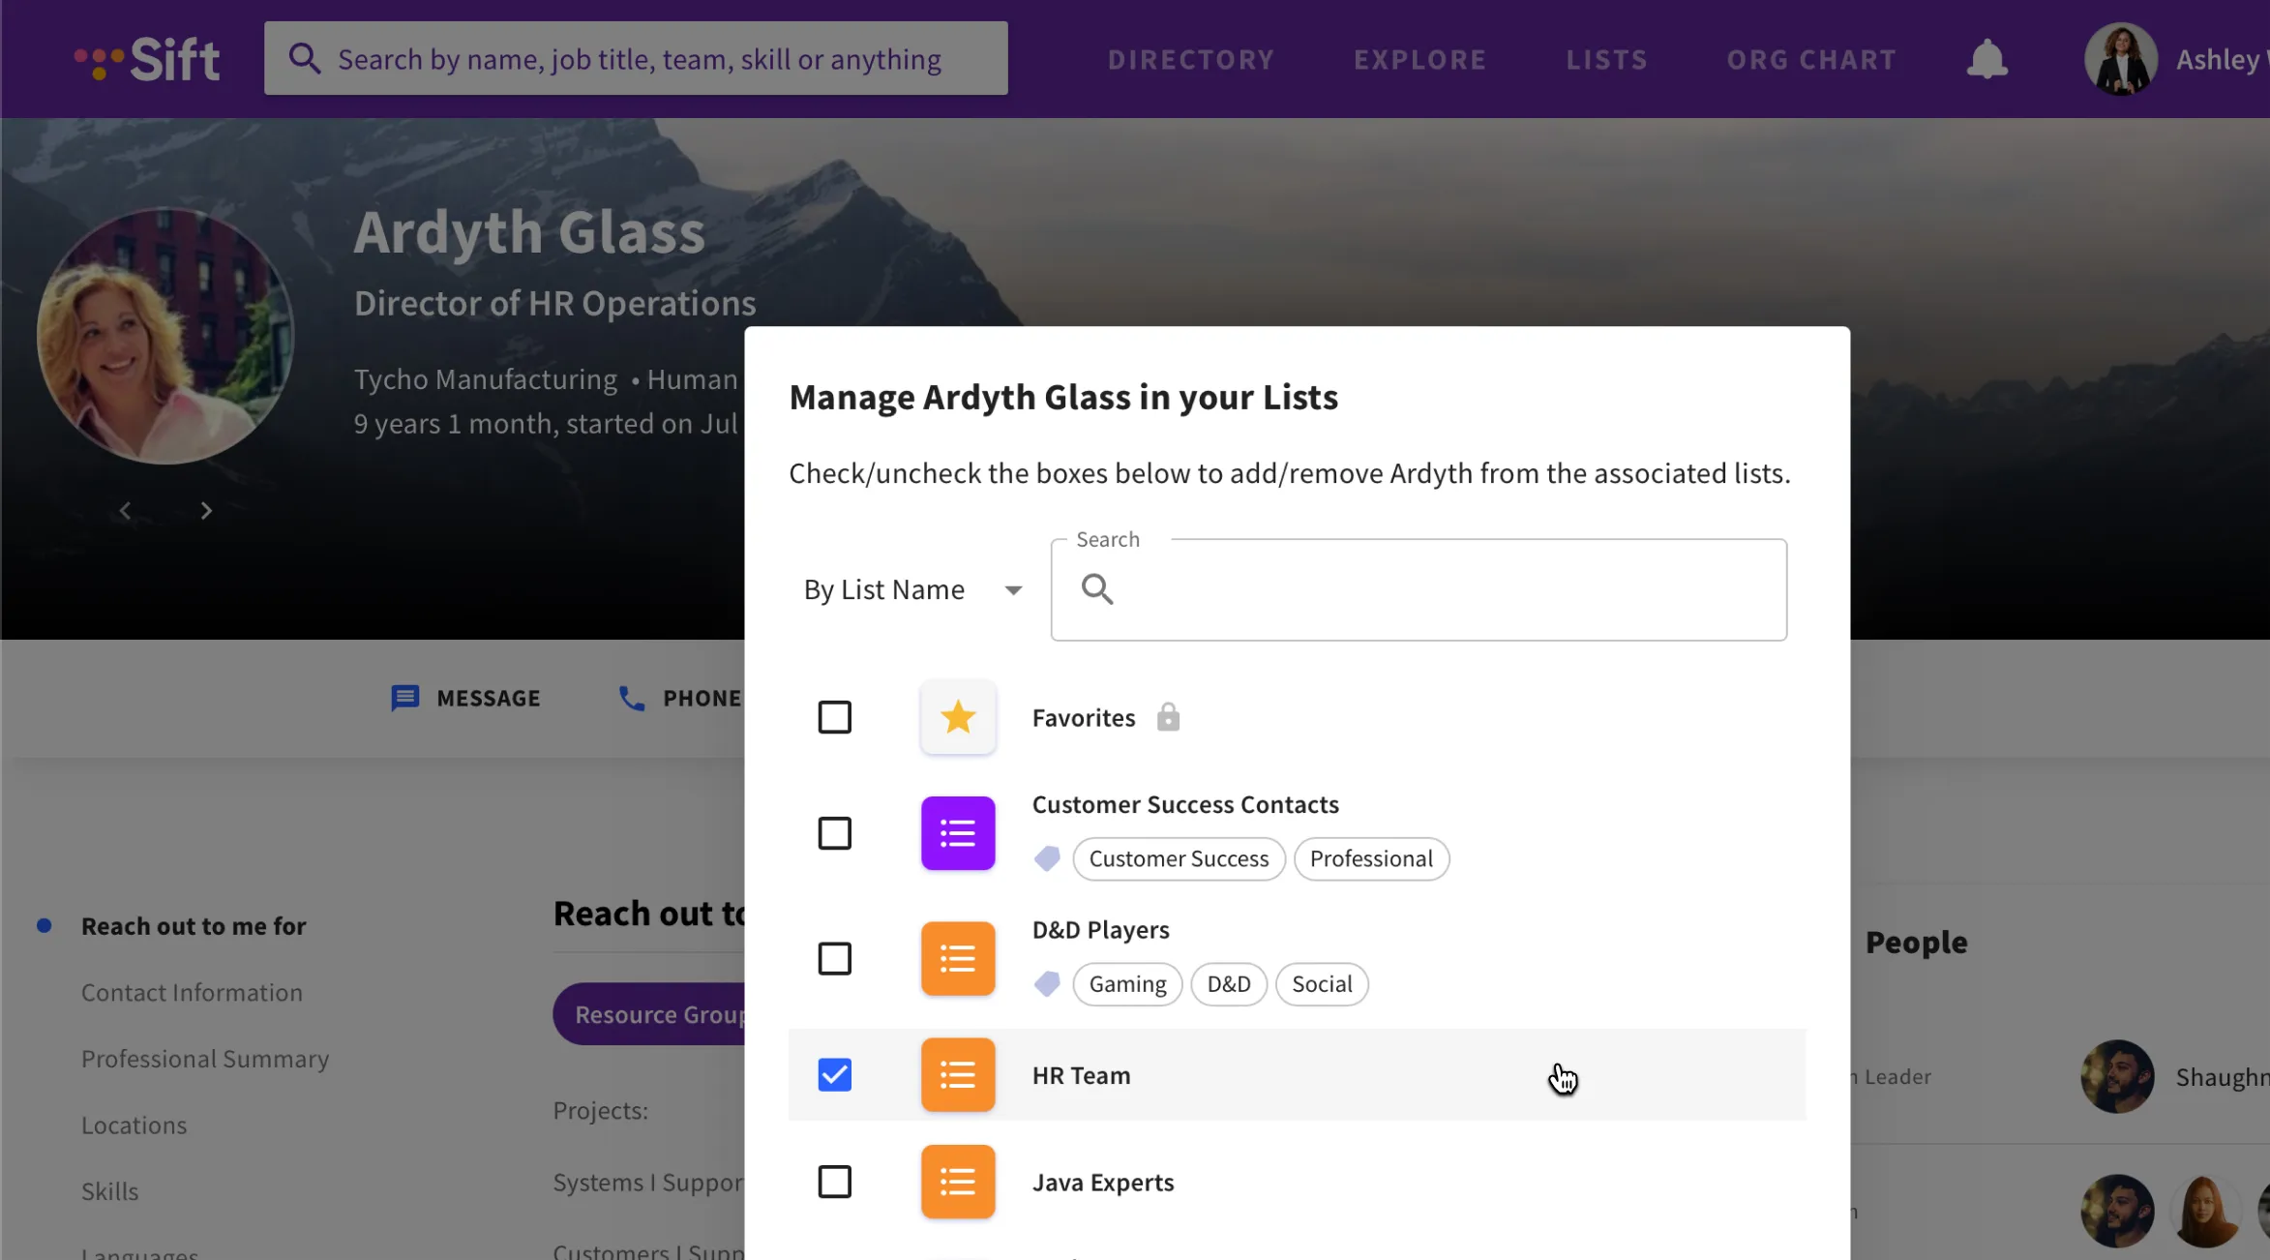Click the next profile chevron arrow
This screenshot has width=2270, height=1260.
[206, 510]
